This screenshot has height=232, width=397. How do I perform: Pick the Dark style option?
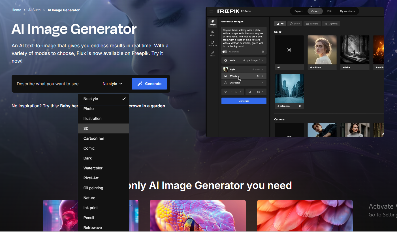point(103,158)
